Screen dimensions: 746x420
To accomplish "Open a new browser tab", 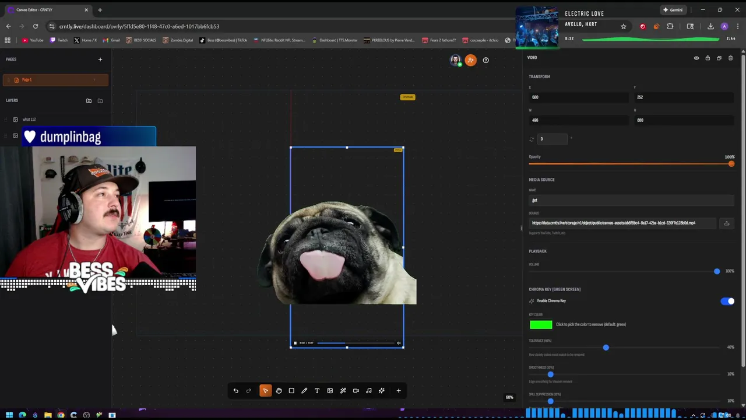I will (x=100, y=10).
